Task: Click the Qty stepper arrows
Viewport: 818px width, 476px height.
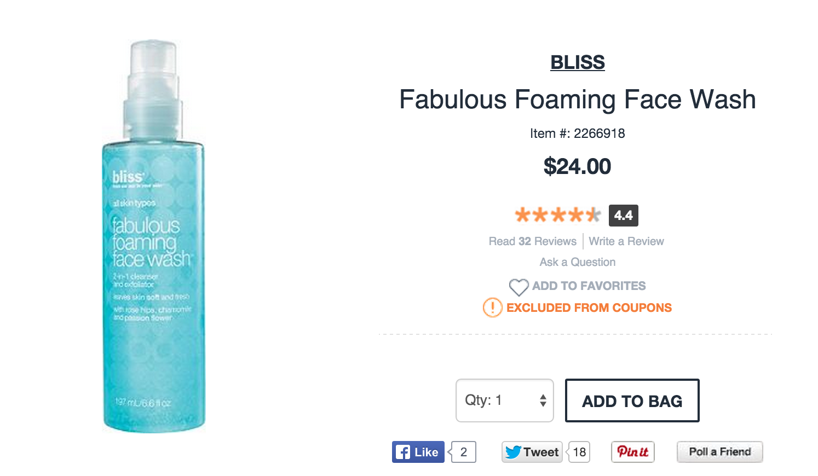Action: click(x=543, y=400)
